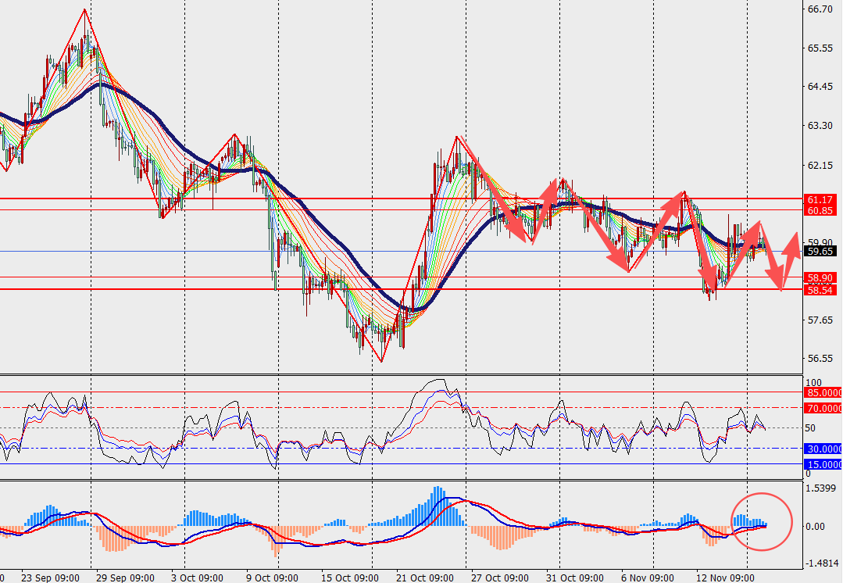Click the 58.90 support level label
This screenshot has width=843, height=583.
pyautogui.click(x=819, y=277)
